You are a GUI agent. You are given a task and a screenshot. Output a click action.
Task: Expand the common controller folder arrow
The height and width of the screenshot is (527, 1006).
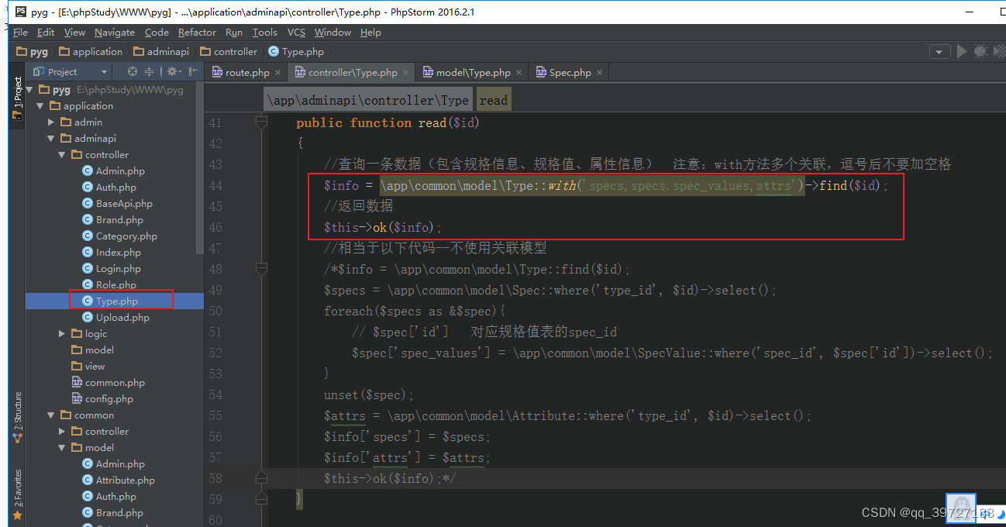point(61,432)
